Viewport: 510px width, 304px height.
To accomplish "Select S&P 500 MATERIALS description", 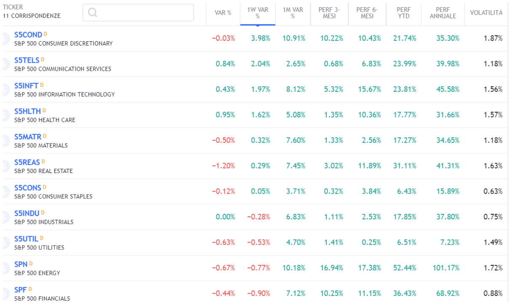I will tap(41, 145).
